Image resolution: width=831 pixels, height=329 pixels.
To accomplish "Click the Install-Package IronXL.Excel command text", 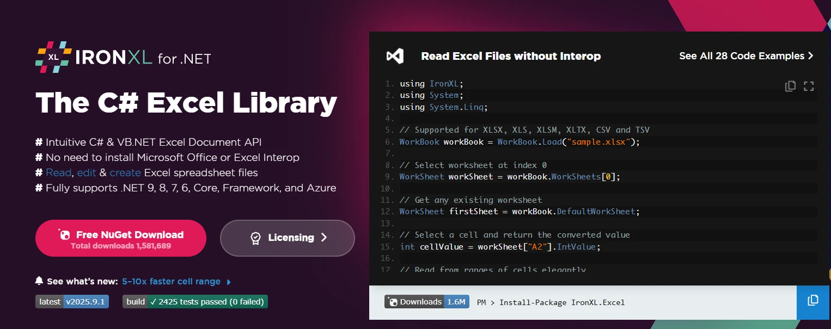I will coord(561,302).
